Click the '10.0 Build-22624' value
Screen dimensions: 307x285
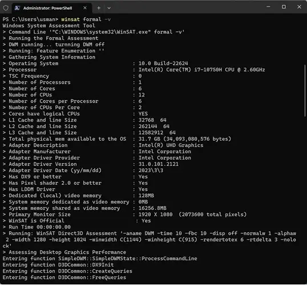click(163, 63)
